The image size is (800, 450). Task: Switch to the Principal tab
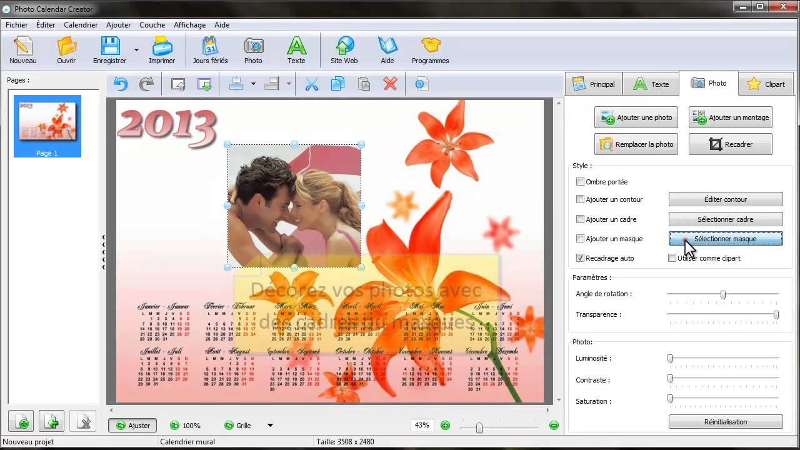tap(594, 84)
